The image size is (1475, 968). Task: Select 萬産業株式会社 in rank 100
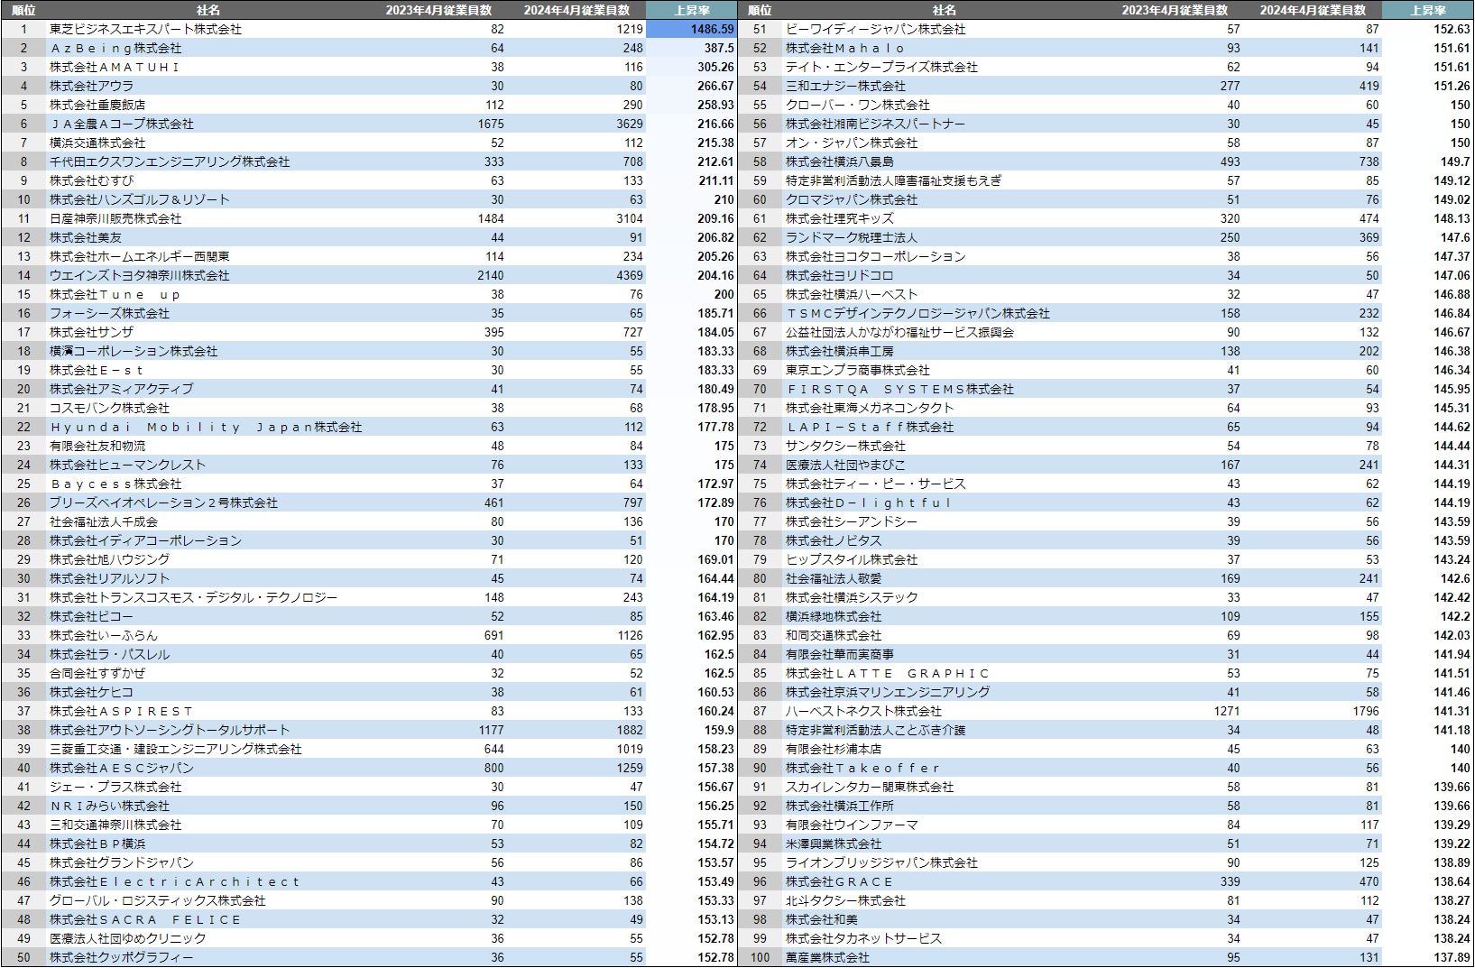(827, 957)
